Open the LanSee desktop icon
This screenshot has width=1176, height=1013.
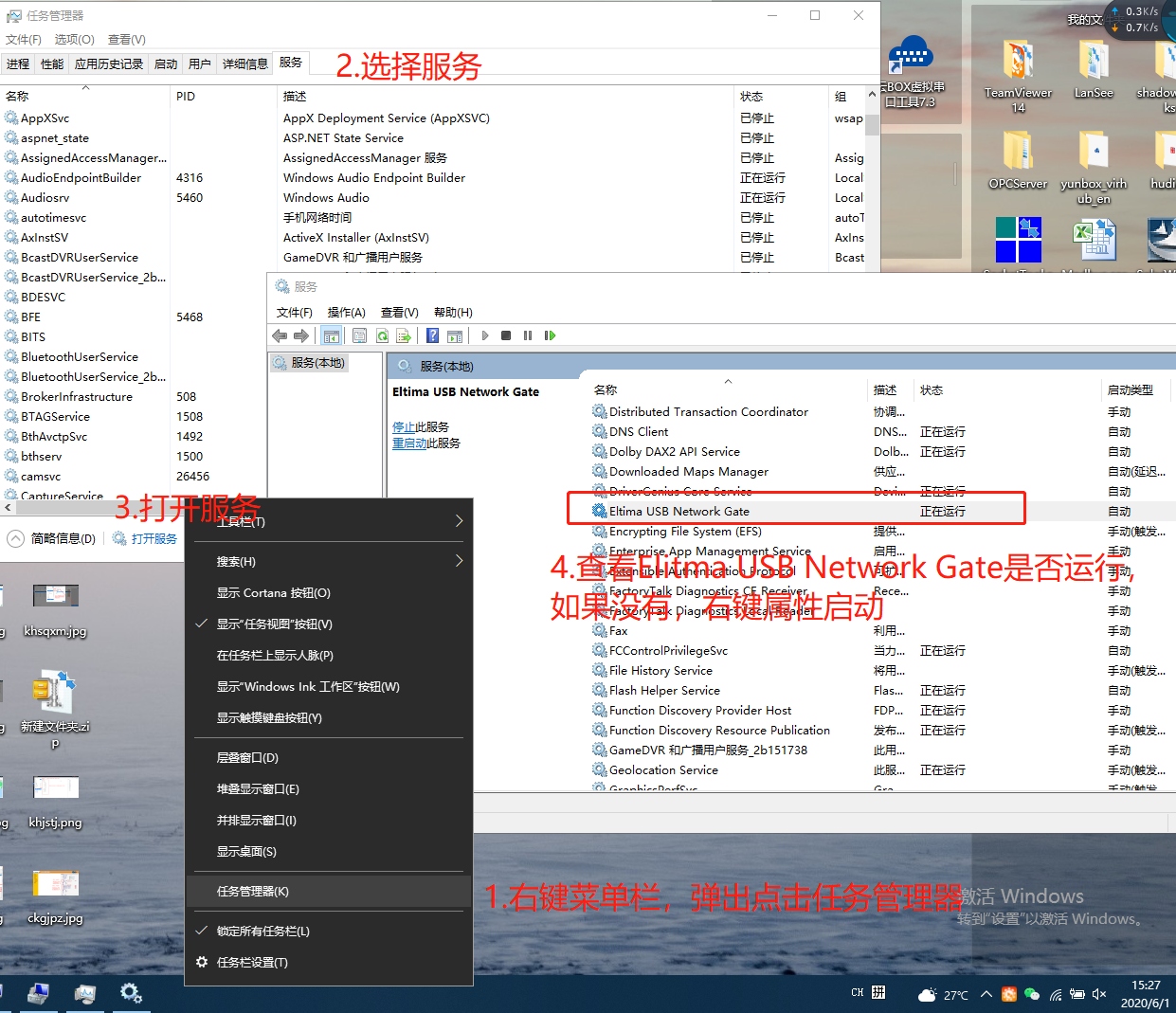click(1094, 70)
